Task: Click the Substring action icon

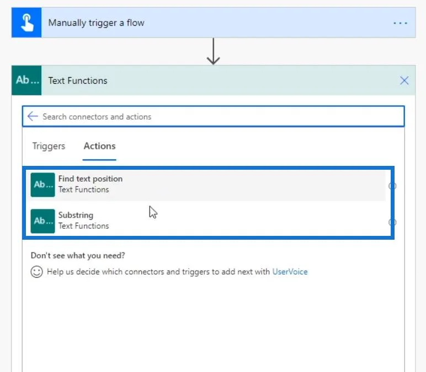Action: (x=42, y=221)
